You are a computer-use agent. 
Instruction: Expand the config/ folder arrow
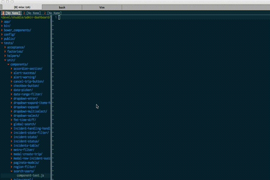coord(2,34)
